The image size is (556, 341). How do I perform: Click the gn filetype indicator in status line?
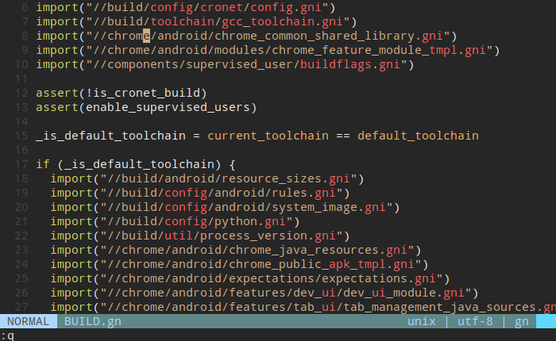pyautogui.click(x=522, y=321)
